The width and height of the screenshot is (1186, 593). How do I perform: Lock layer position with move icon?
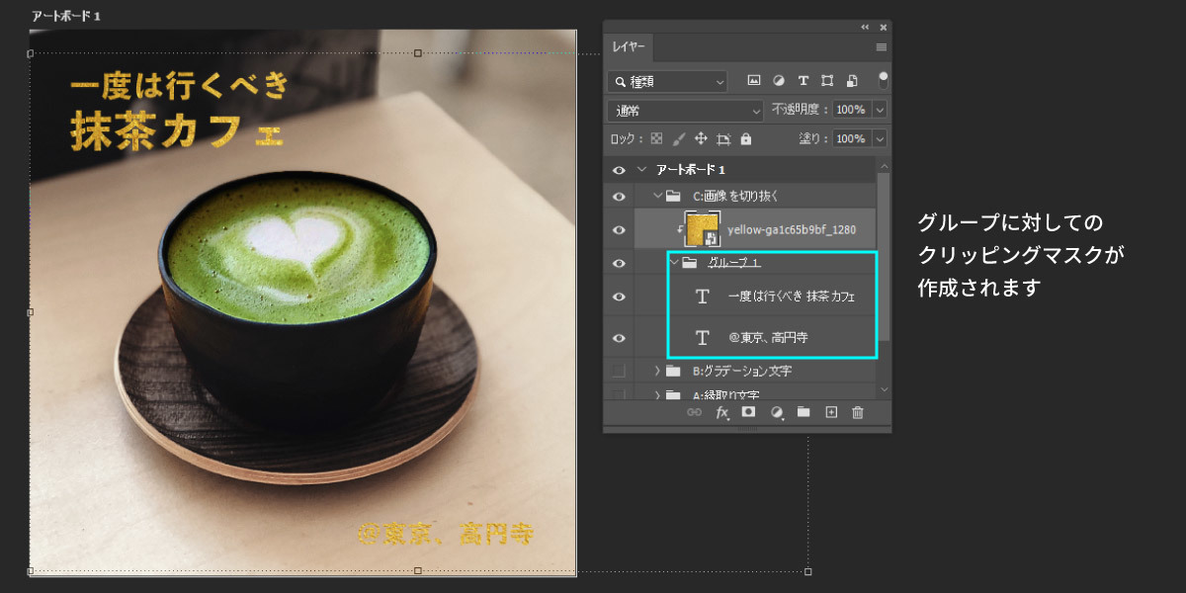click(x=701, y=139)
